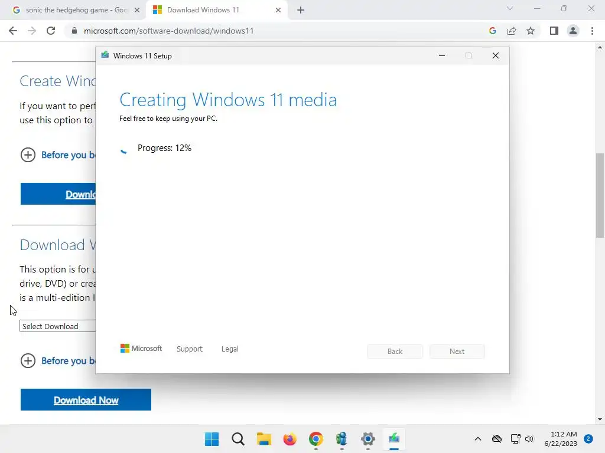This screenshot has height=453, width=605.
Task: Click the page's vertical scrollbar thumb
Action: [600, 195]
